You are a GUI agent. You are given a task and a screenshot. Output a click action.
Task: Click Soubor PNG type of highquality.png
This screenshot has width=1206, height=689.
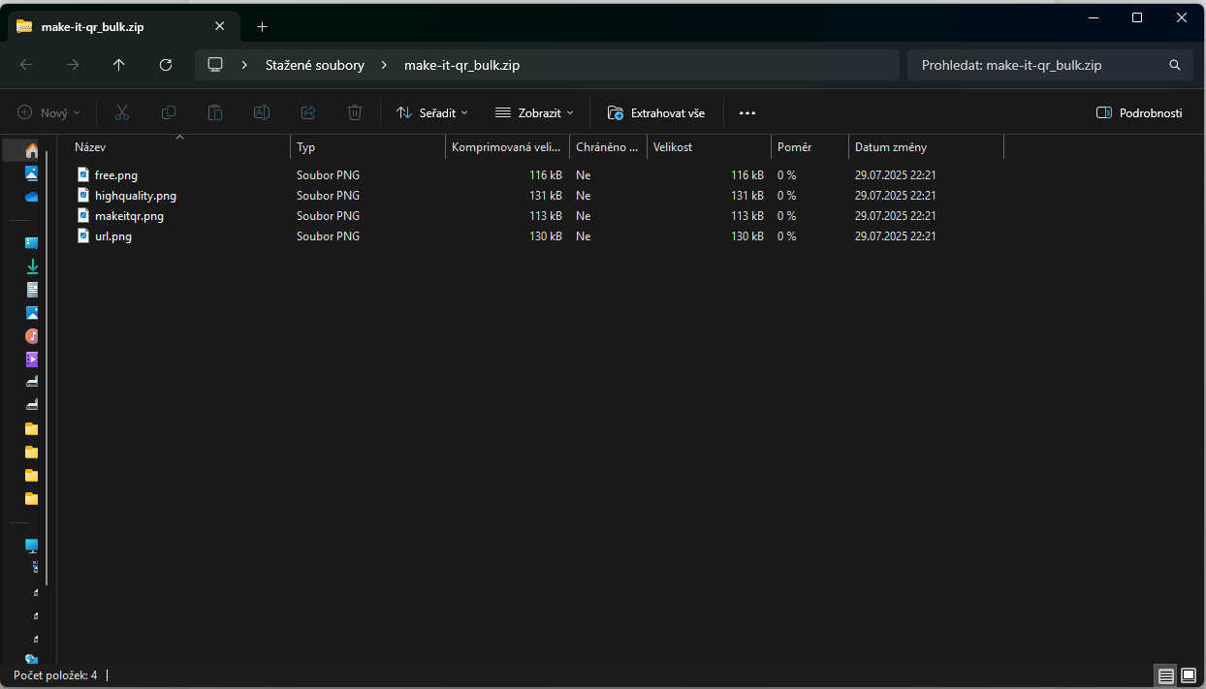(x=328, y=196)
